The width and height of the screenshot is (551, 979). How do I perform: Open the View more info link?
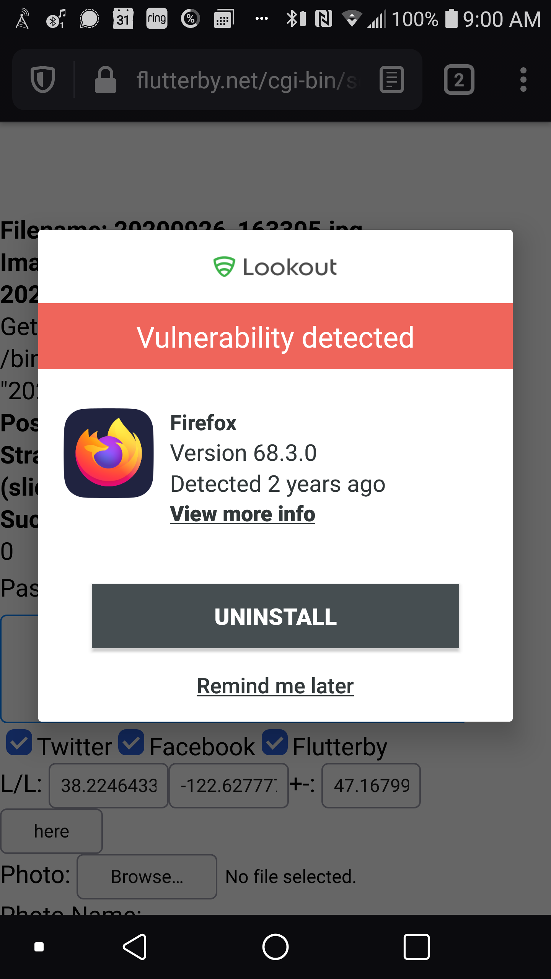243,514
